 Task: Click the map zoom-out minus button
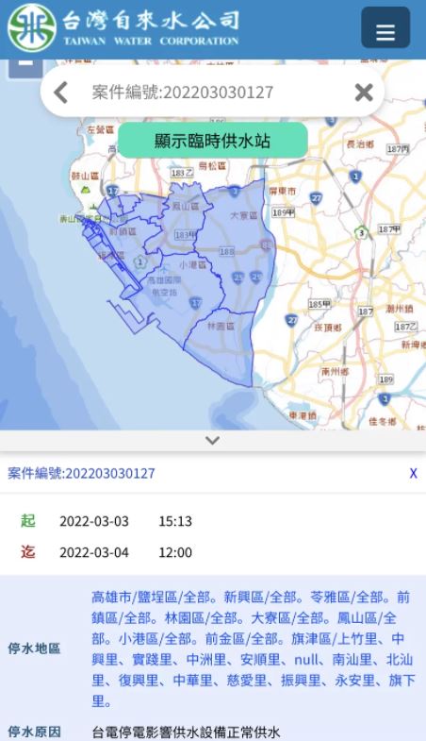25,66
